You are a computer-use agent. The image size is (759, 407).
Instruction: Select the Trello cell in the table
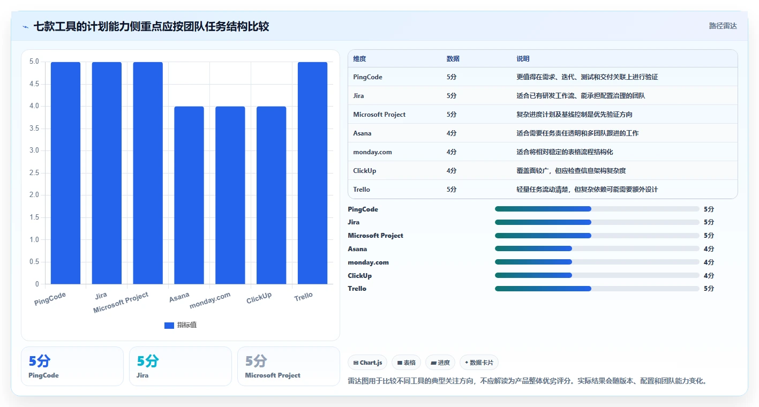362,190
